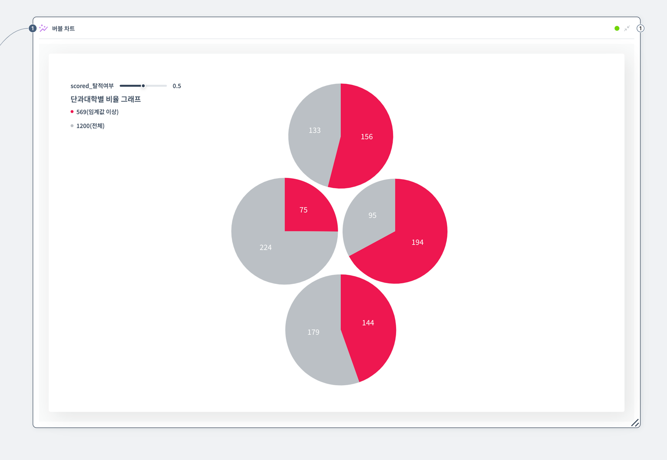Click the output port circle numbered 1

coord(640,28)
